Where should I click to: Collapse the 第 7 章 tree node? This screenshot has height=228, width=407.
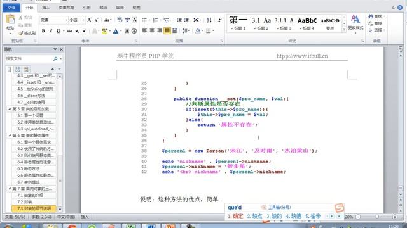10,189
